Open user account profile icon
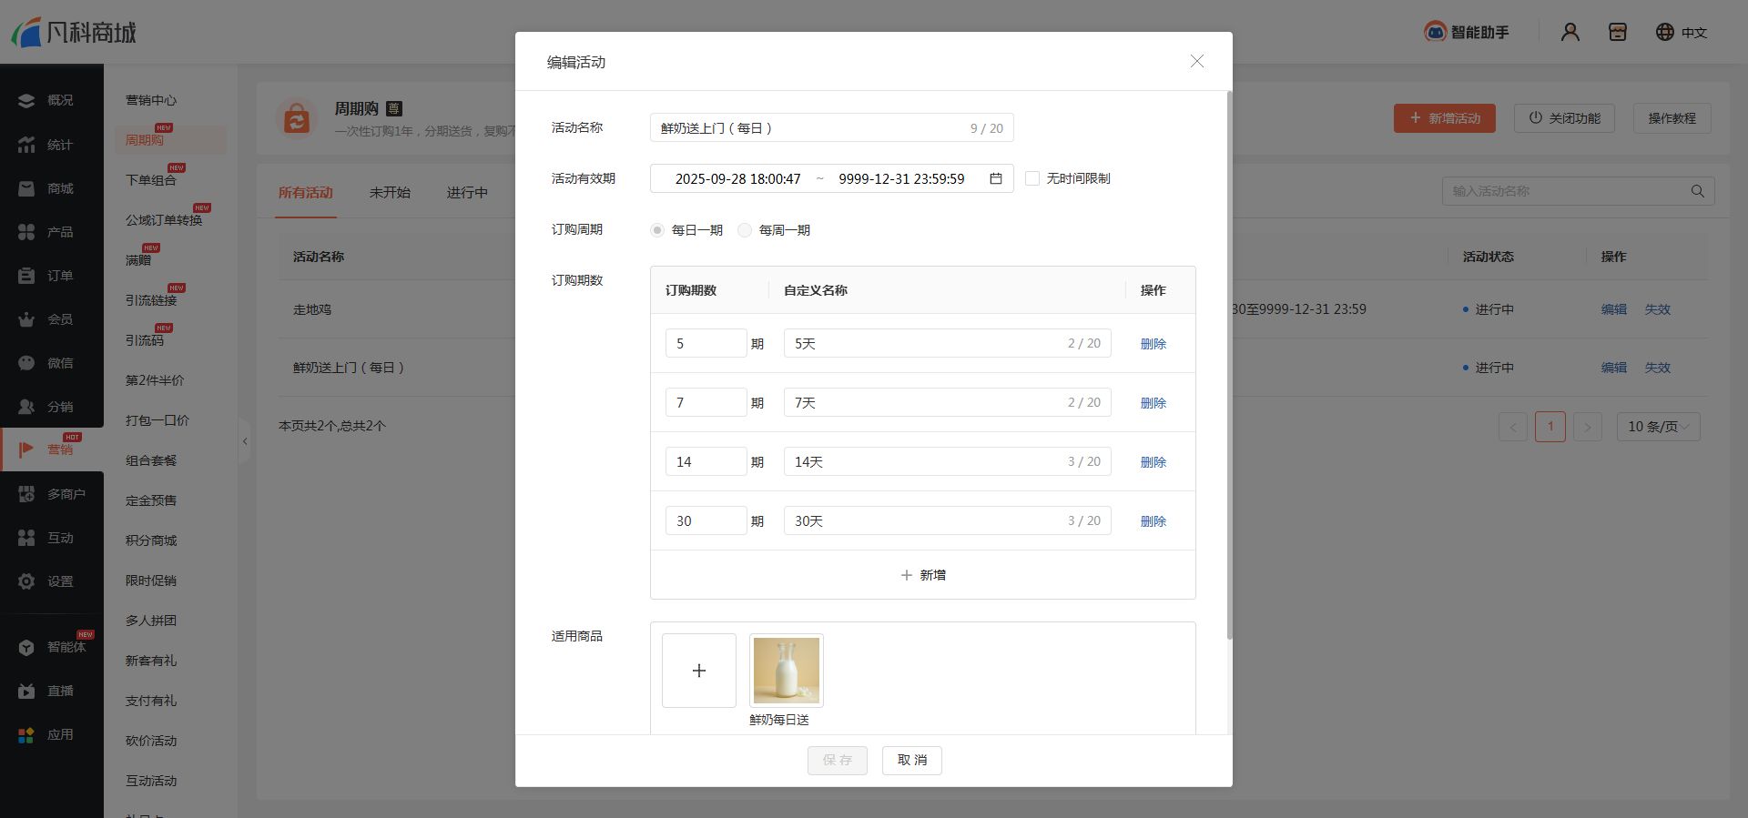Image resolution: width=1748 pixels, height=818 pixels. [x=1570, y=32]
